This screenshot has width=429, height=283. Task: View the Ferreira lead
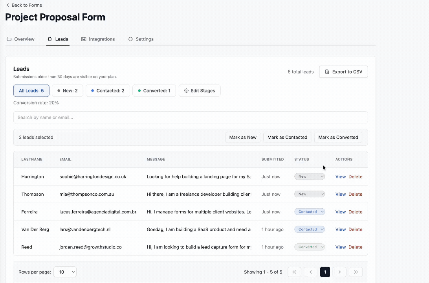341,212
